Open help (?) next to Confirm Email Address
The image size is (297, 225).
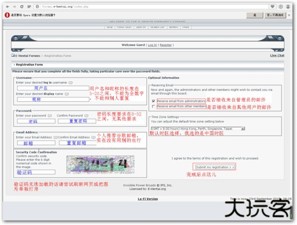click(93, 137)
